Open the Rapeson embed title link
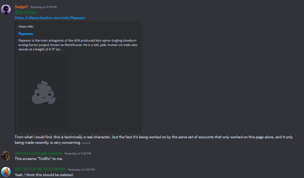 pyautogui.click(x=25, y=34)
